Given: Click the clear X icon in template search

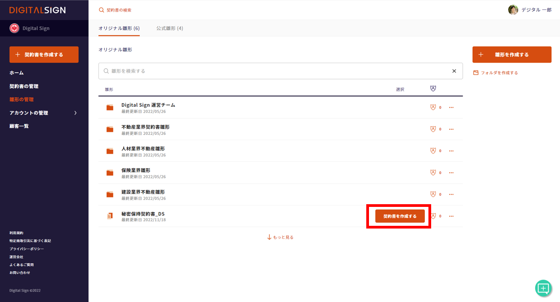Looking at the screenshot, I should [454, 71].
